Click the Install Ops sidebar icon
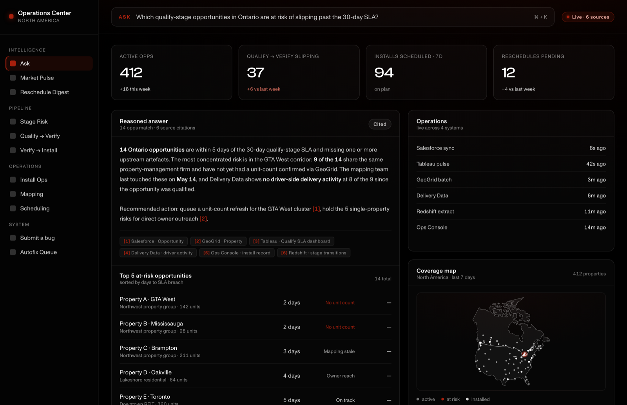627x405 pixels. tap(13, 180)
